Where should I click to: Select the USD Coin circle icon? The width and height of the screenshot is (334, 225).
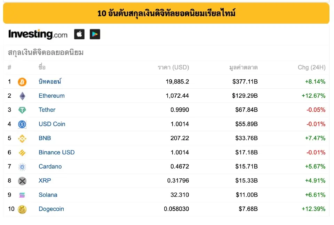tap(22, 124)
